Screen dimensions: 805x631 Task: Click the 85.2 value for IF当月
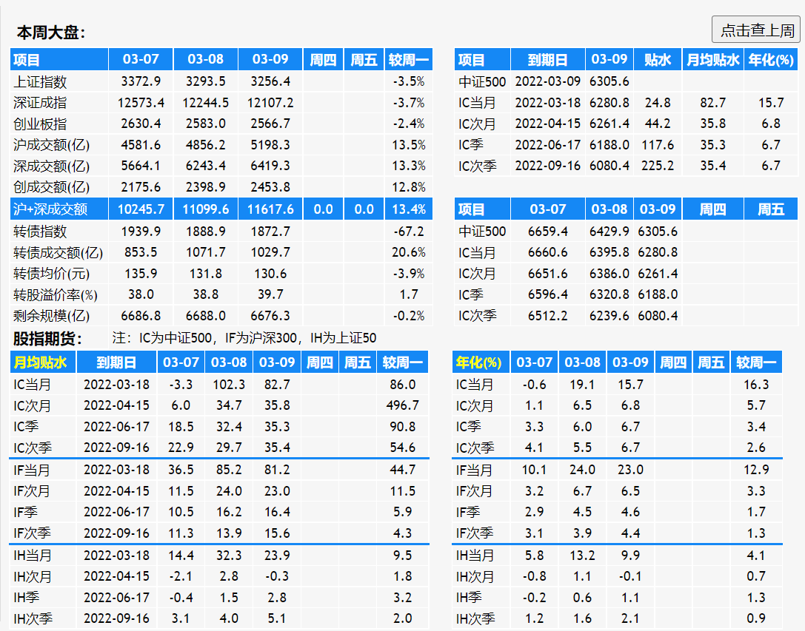coord(229,470)
